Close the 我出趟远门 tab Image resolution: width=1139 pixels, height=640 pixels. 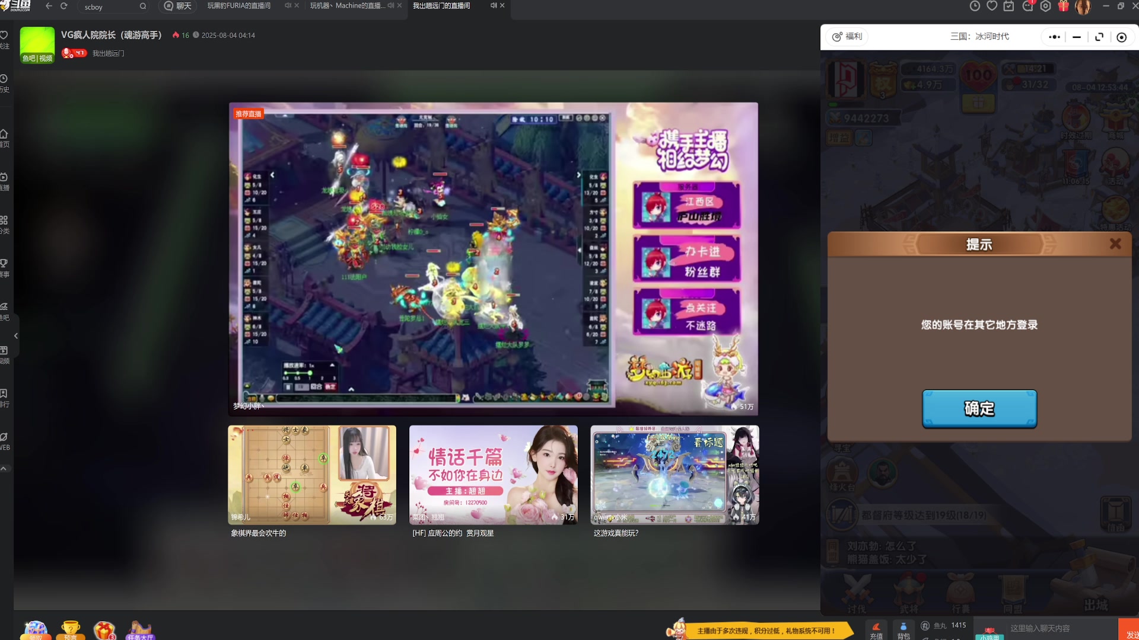pos(502,6)
